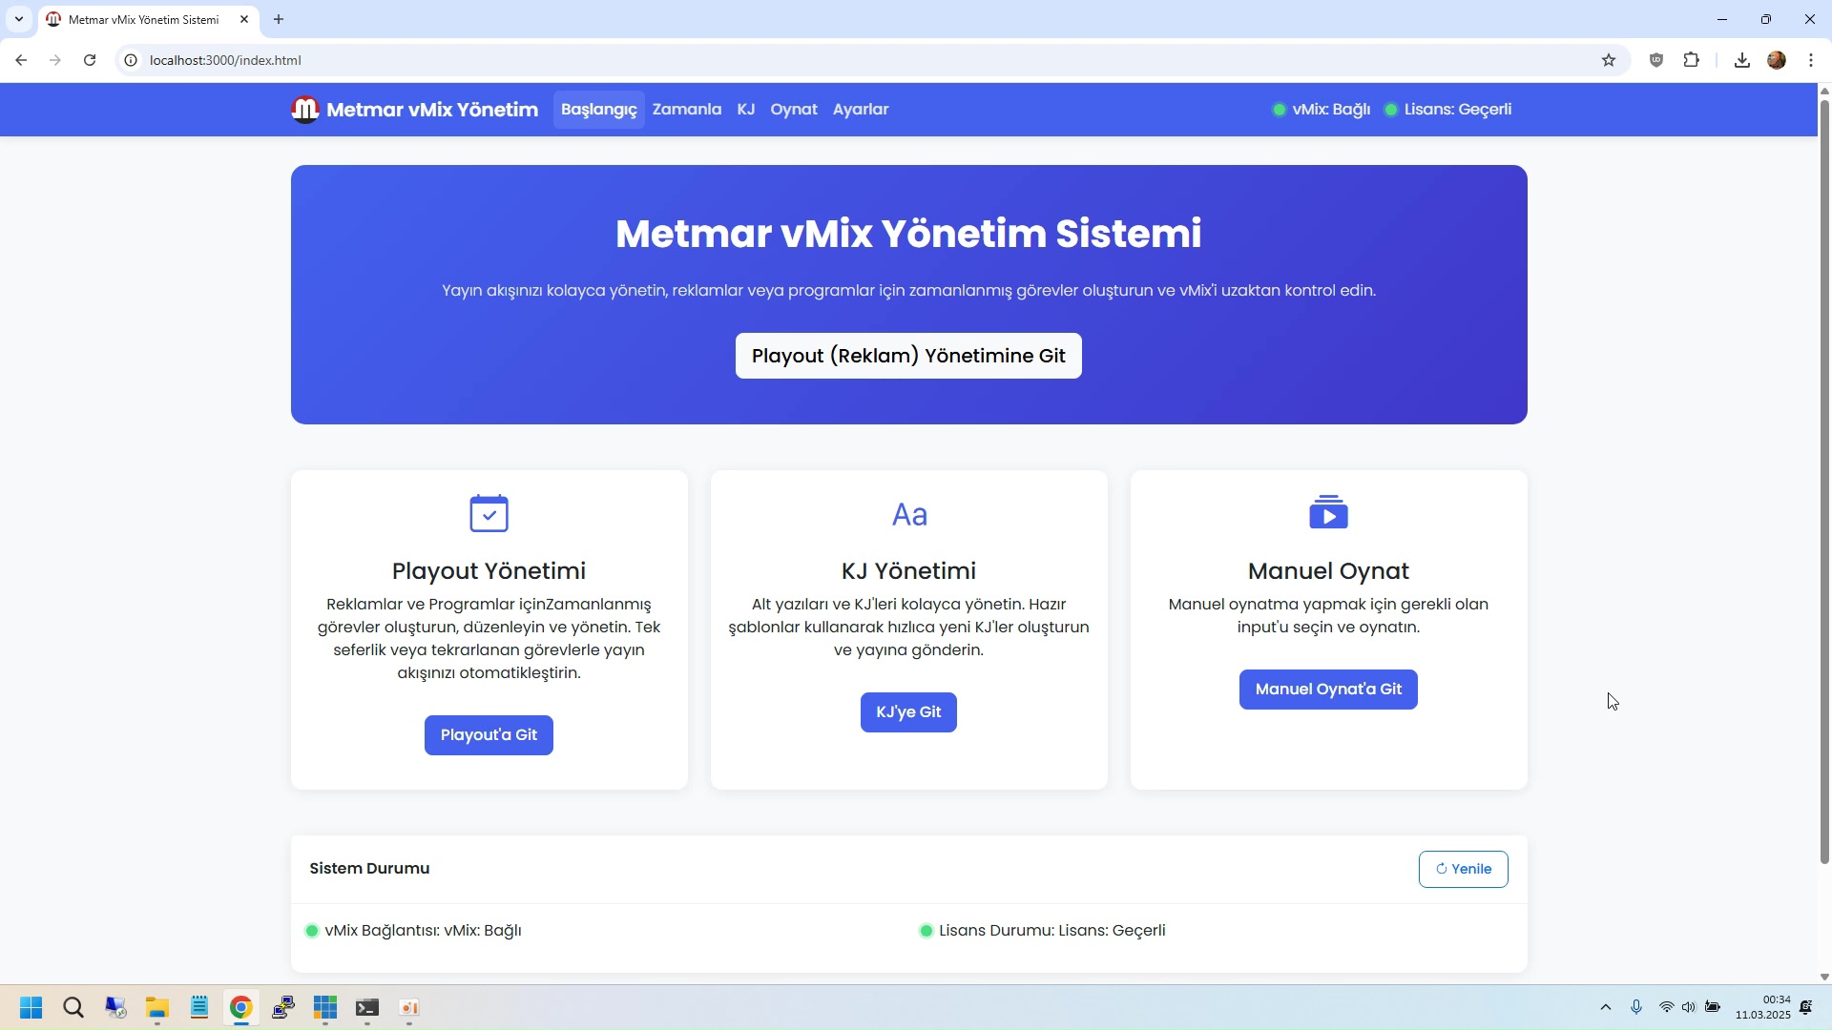Show hidden tray icons chevron

[x=1606, y=1007]
